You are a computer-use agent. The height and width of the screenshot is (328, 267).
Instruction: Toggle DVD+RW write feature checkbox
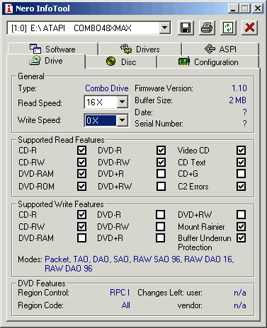[x=241, y=215]
